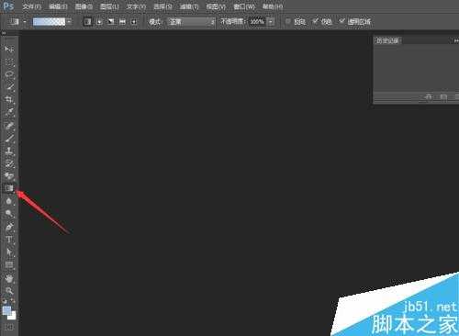The width and height of the screenshot is (459, 336).
Task: Select the Path Selection tool
Action: tap(9, 252)
